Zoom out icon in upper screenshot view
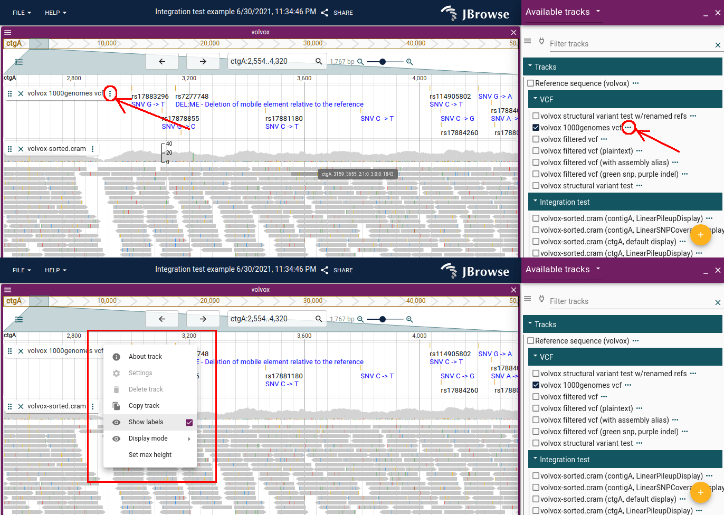The height and width of the screenshot is (515, 724). tap(360, 62)
